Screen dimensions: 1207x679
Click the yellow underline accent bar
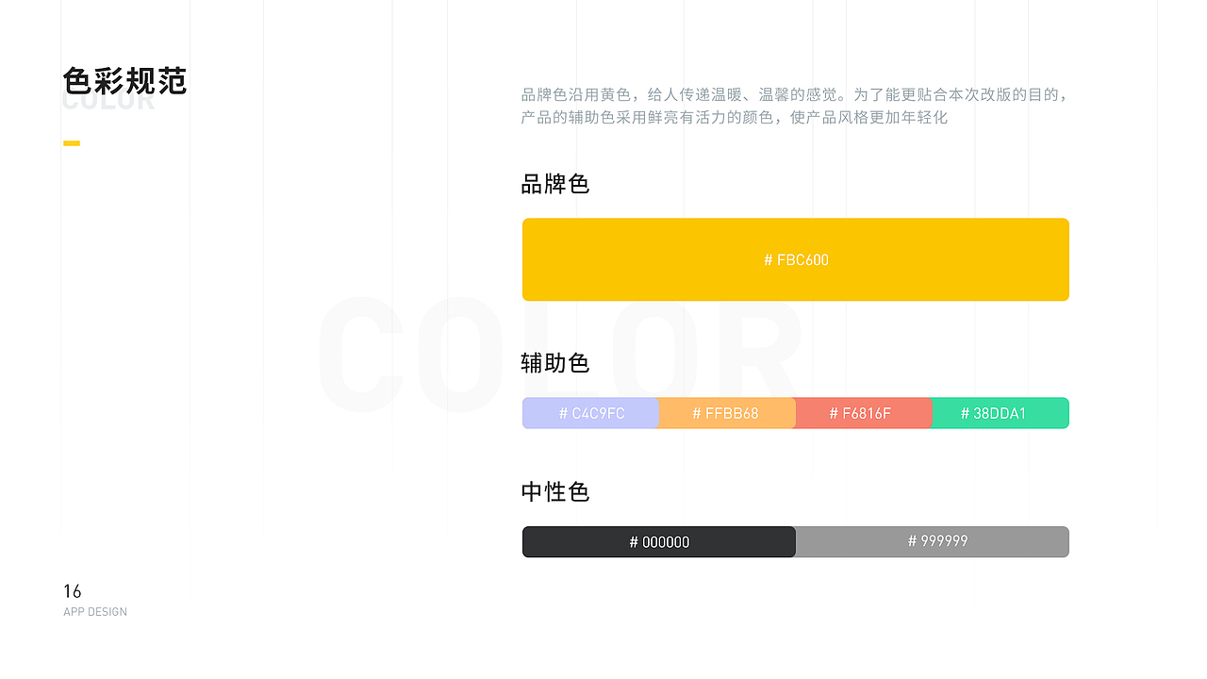pos(72,141)
